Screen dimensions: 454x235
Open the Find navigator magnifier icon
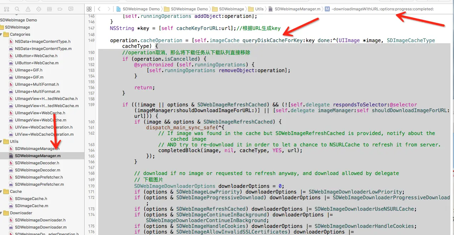[17, 9]
